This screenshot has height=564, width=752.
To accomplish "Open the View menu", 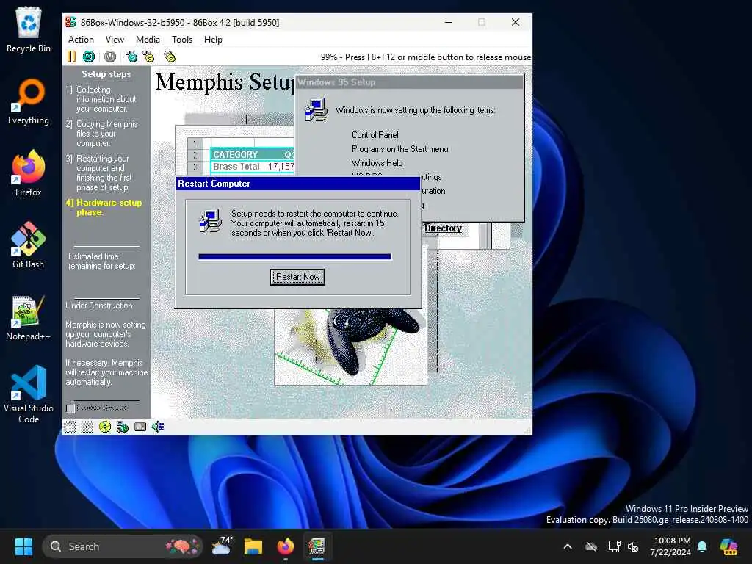I will pyautogui.click(x=115, y=40).
